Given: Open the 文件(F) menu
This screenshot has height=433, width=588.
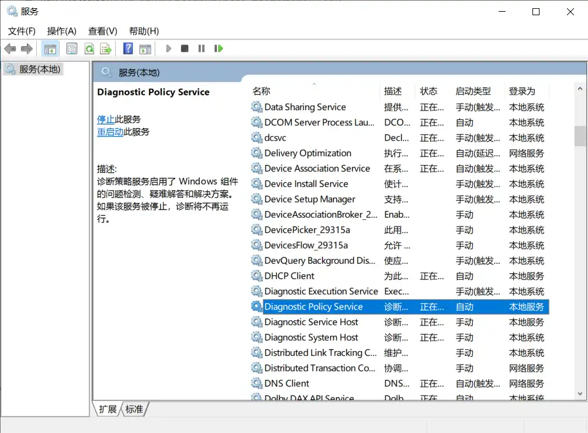Looking at the screenshot, I should [22, 31].
